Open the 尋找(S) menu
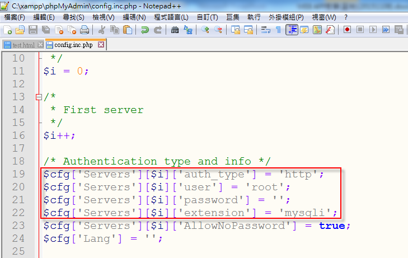The image size is (408, 258). [74, 17]
